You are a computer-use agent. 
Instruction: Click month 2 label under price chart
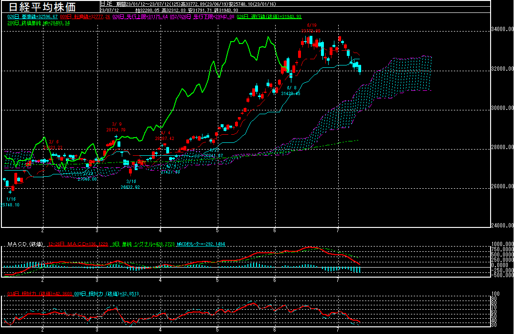pyautogui.click(x=43, y=230)
